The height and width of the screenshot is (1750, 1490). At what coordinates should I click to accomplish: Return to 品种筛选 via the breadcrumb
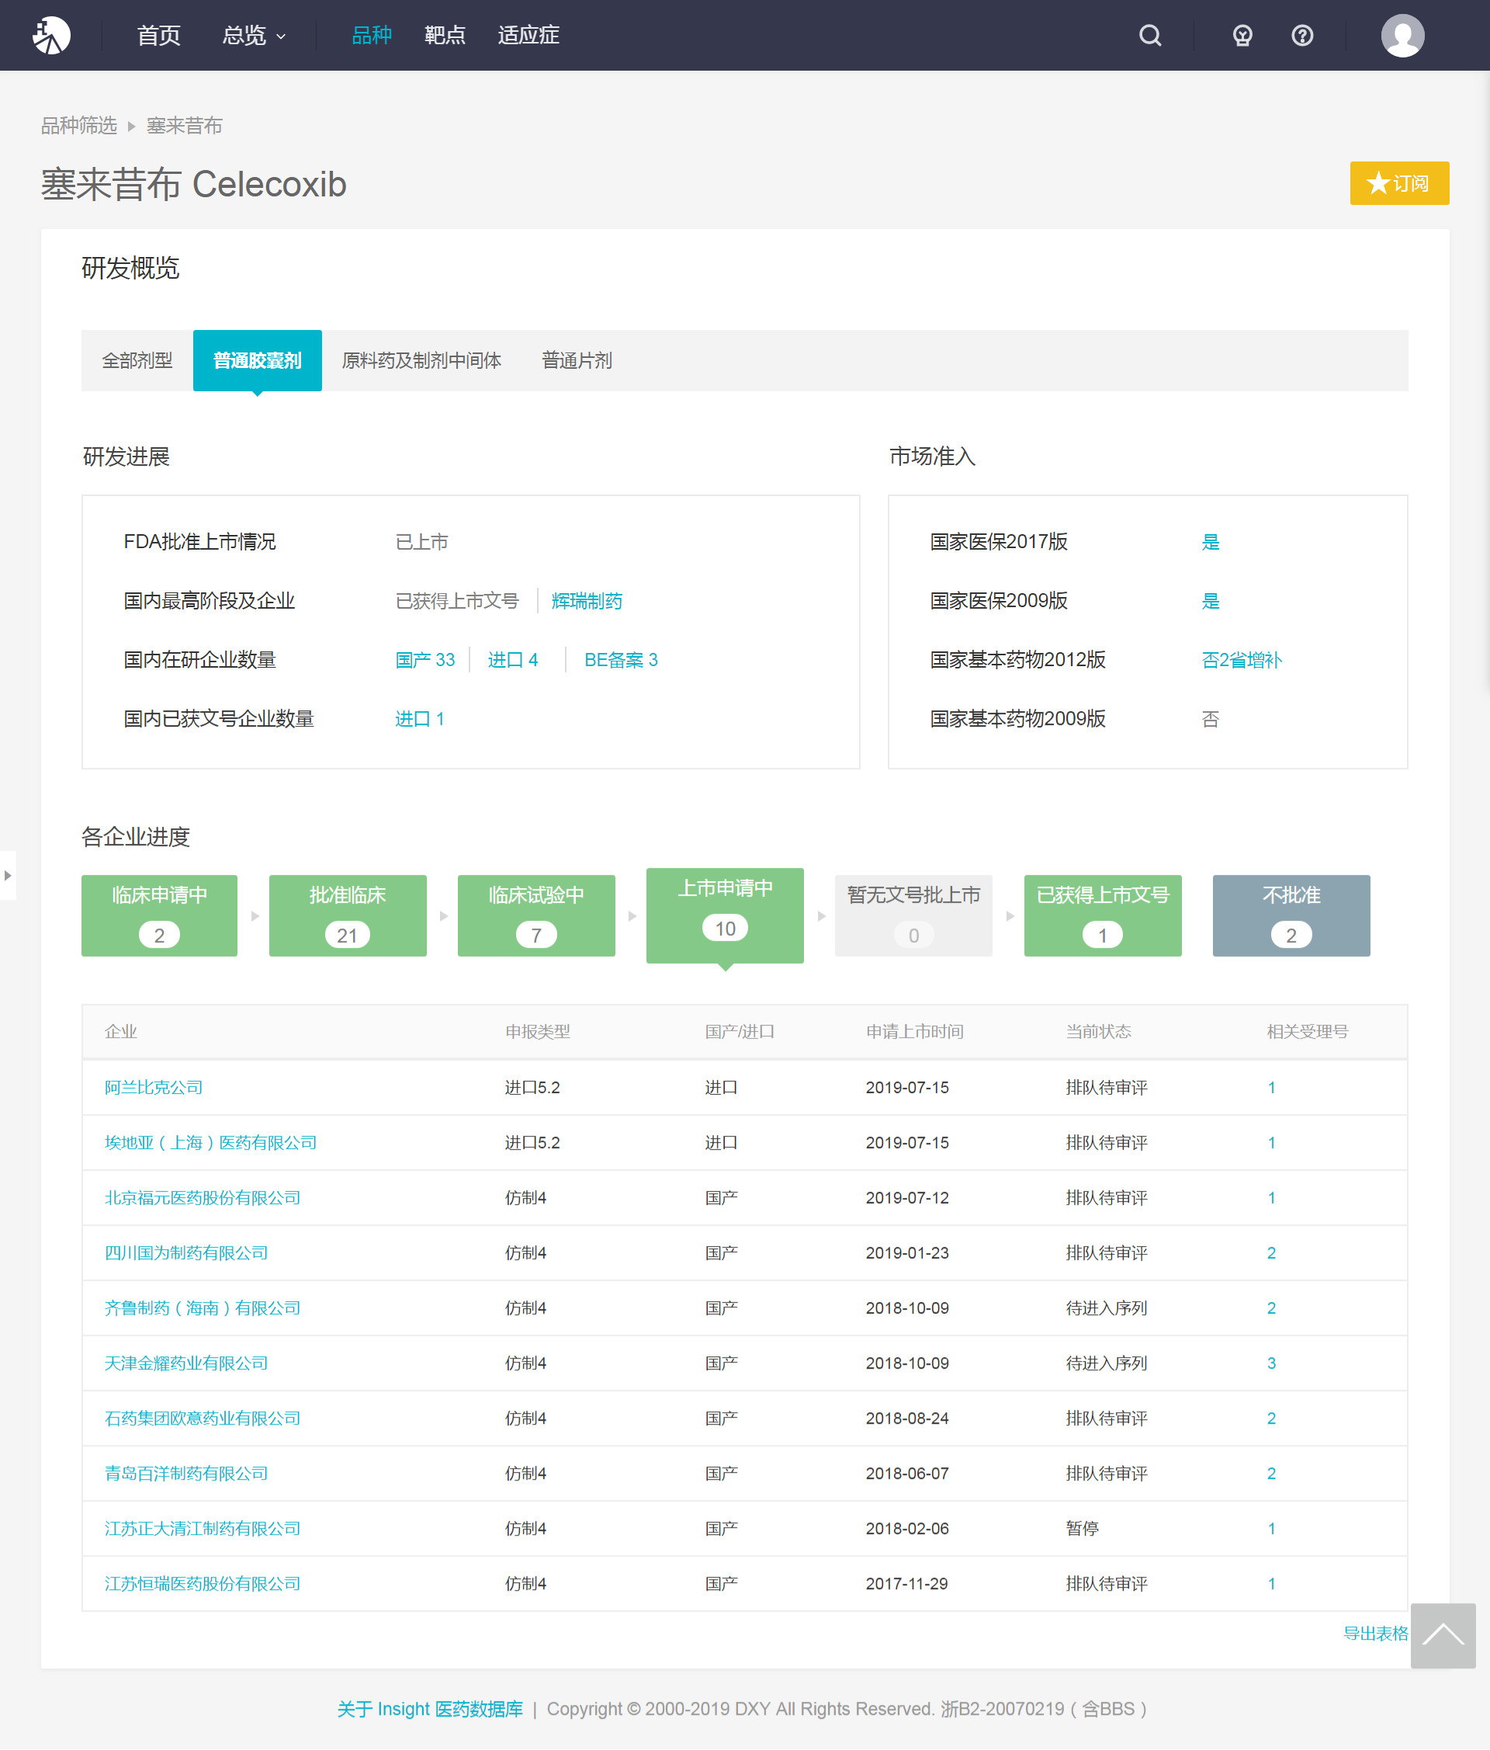click(78, 125)
